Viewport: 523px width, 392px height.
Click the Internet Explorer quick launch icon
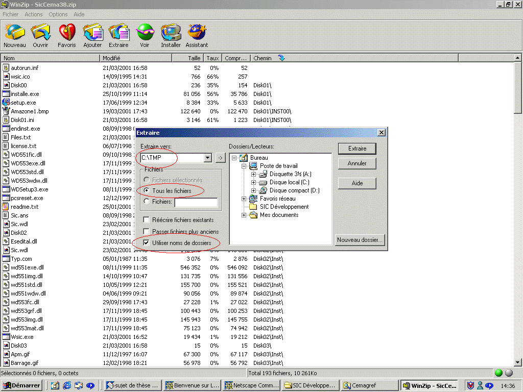point(67,385)
